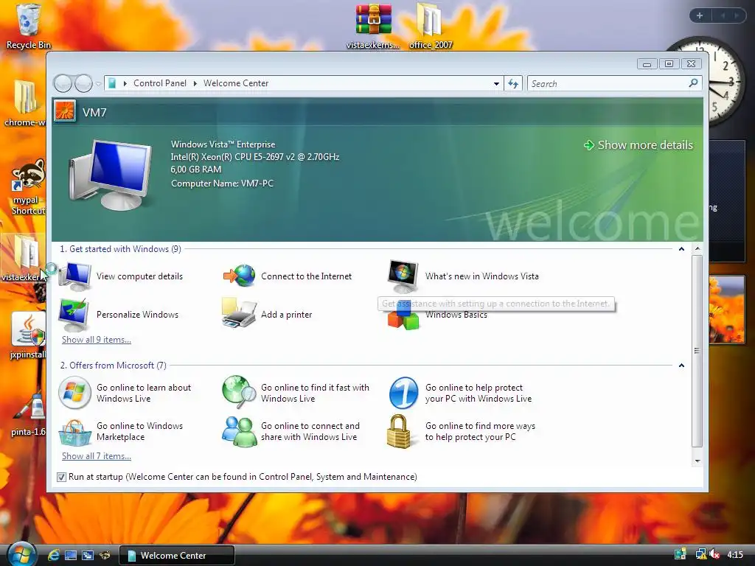
Task: Click Show all 9 items link
Action: (x=97, y=340)
